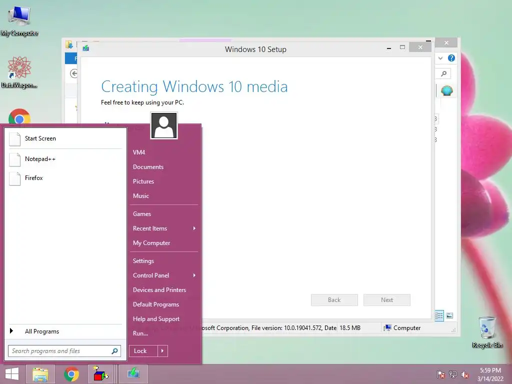Viewport: 512px width, 384px height.
Task: Switch to Windows 10 Setup taskbar icon
Action: [133, 374]
